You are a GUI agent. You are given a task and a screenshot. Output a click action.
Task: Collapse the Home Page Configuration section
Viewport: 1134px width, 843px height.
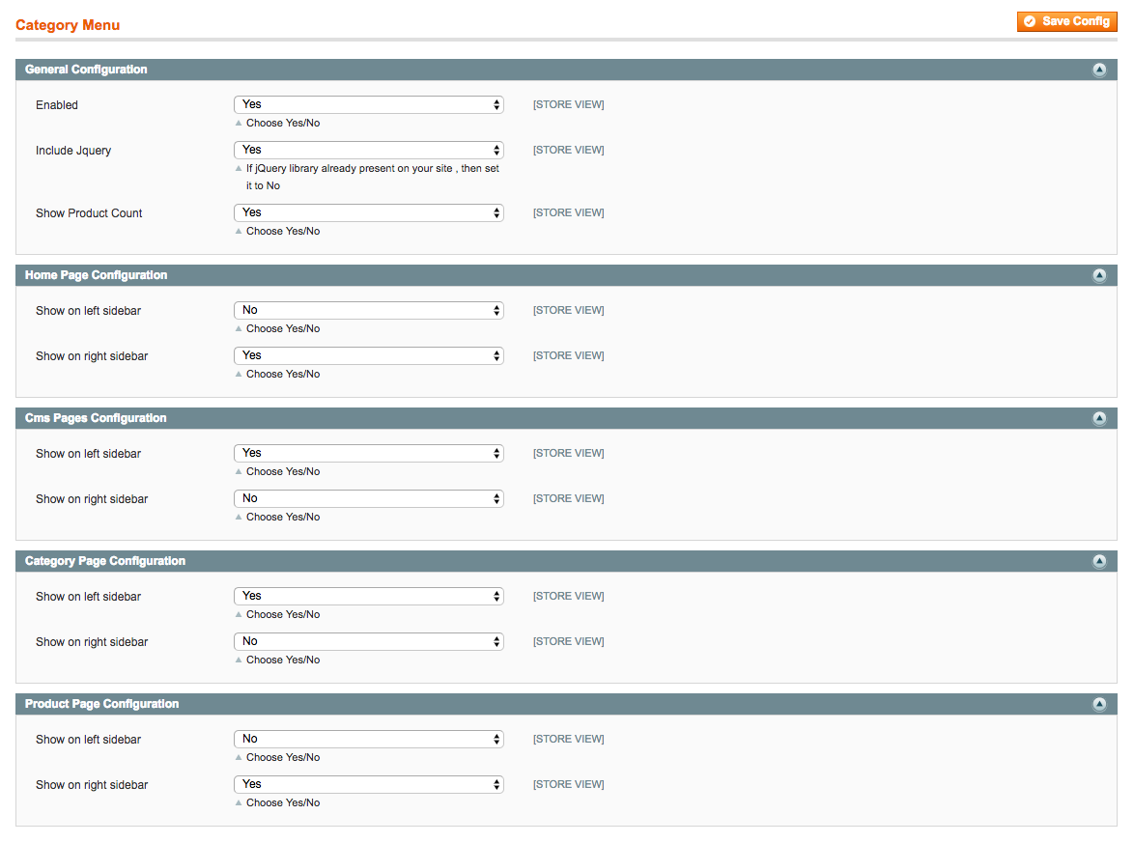pos(1099,275)
